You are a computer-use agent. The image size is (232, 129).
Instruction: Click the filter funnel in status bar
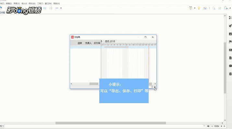(x=204, y=126)
